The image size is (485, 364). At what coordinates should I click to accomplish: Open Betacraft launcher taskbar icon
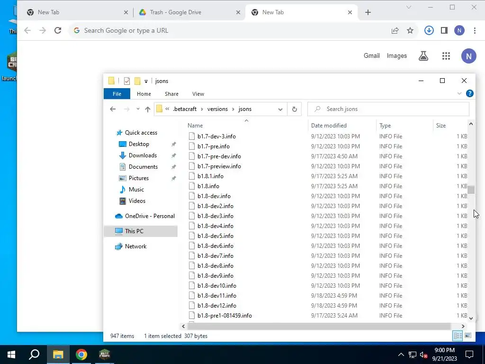105,355
